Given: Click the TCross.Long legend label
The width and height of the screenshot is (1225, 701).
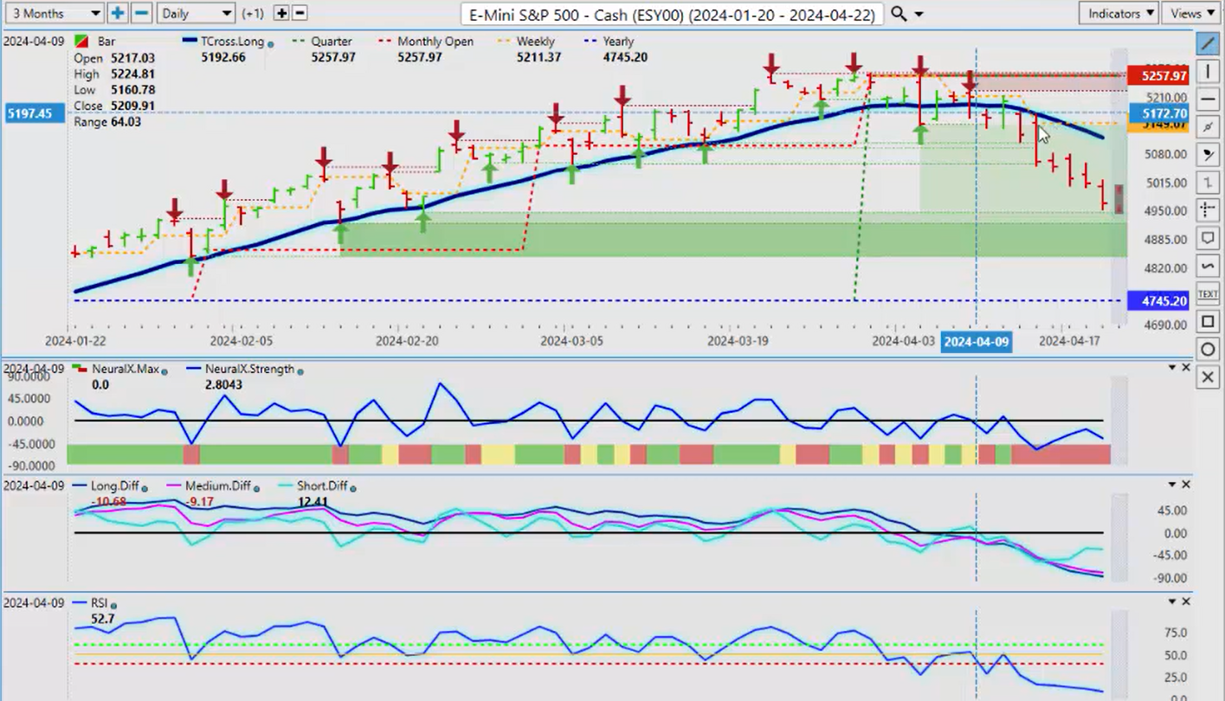Looking at the screenshot, I should [x=232, y=42].
